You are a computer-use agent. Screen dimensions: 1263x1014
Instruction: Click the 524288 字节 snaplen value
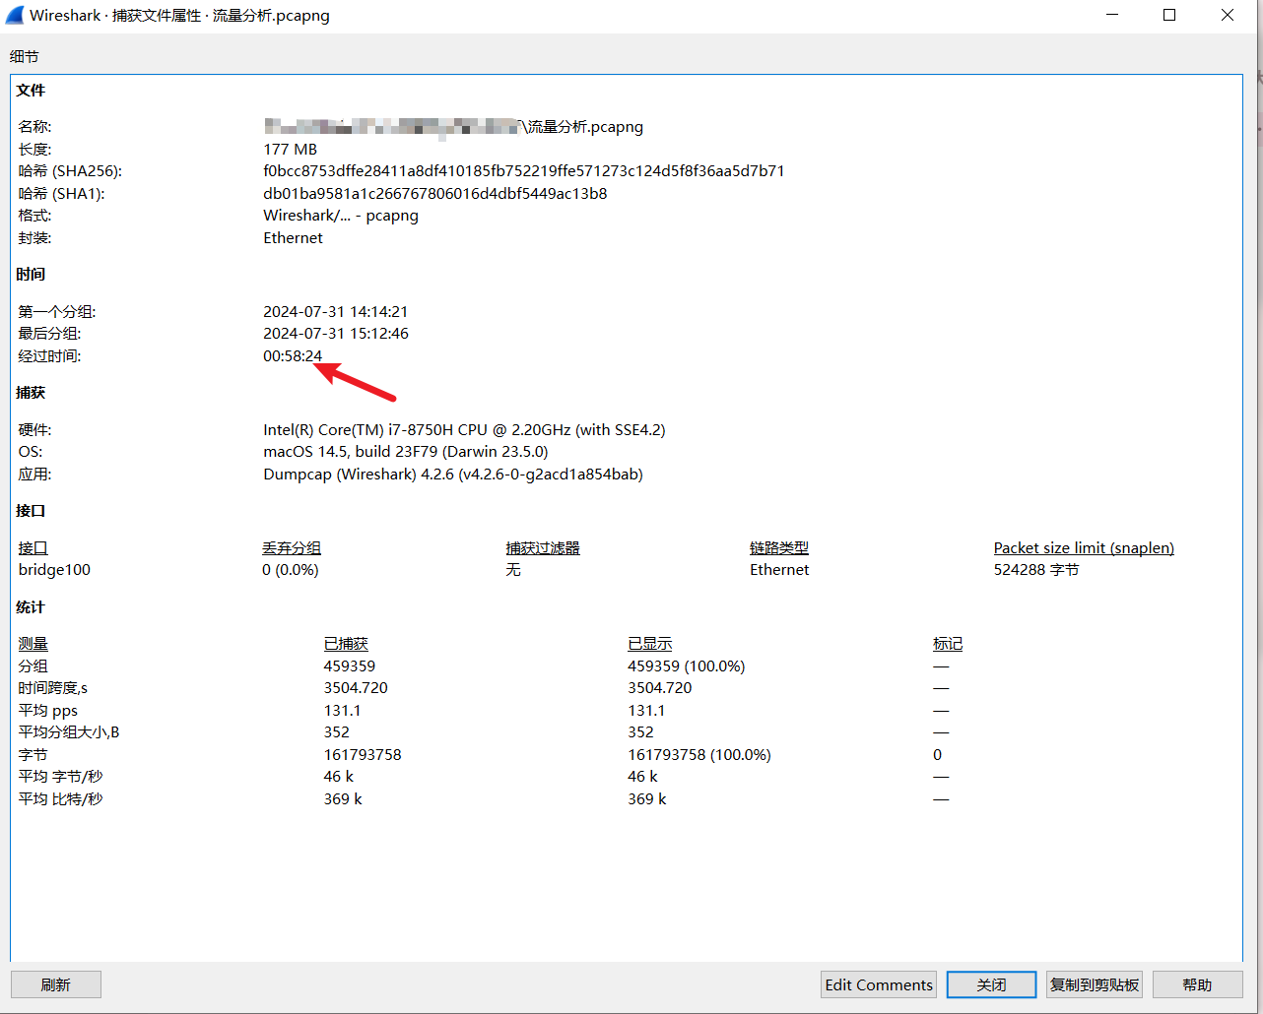(x=1036, y=570)
